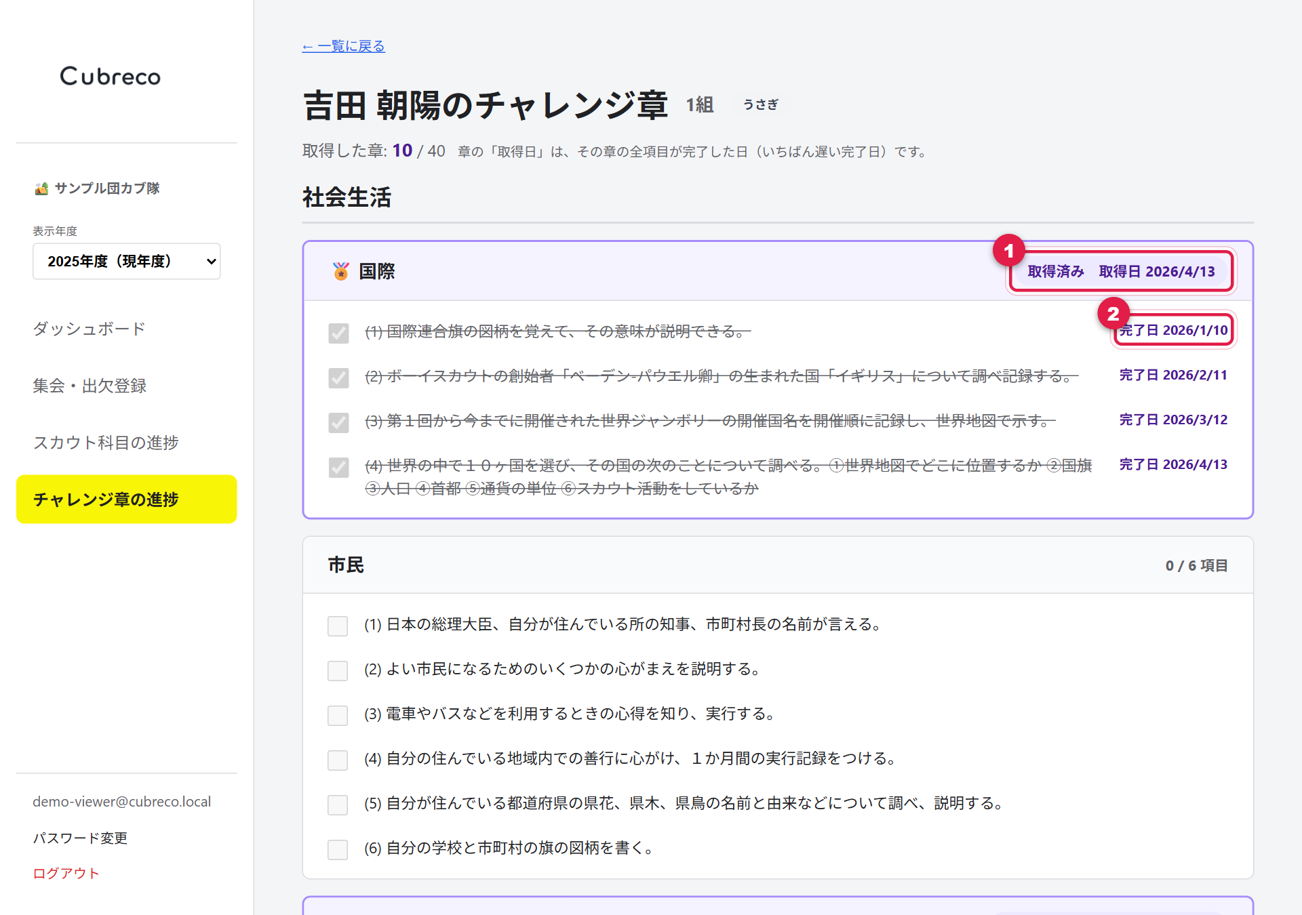Viewport: 1302px width, 915px height.
Task: Click the medal icon beside 国際
Action: pos(340,271)
